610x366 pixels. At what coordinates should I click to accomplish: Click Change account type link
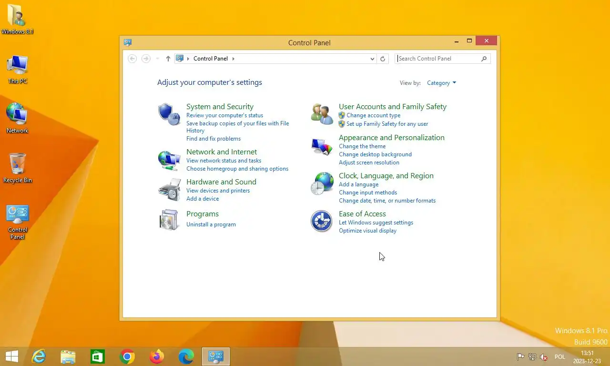pos(373,115)
